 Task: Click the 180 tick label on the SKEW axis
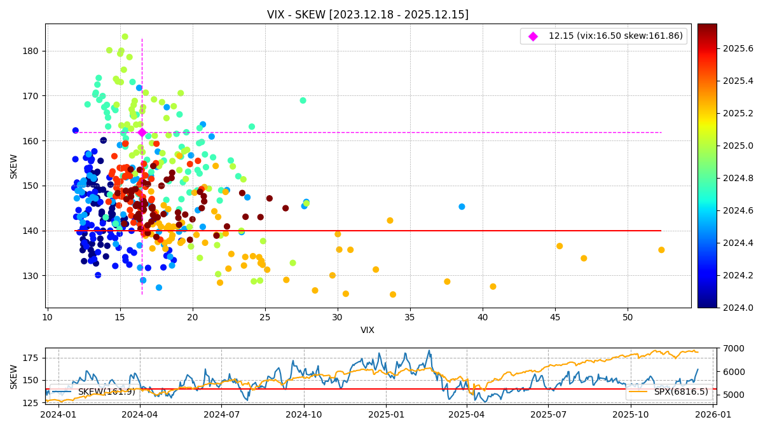(32, 51)
